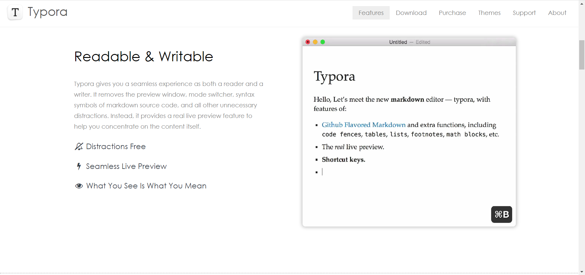The image size is (585, 275).
Task: Click the scrollbar down arrow
Action: click(582, 272)
